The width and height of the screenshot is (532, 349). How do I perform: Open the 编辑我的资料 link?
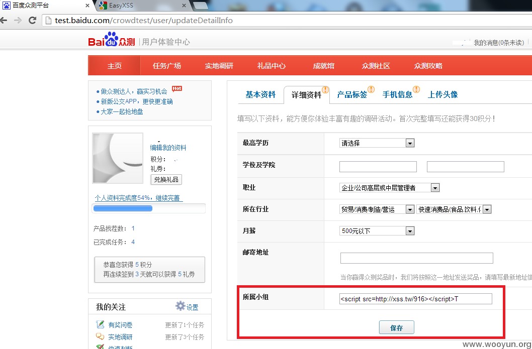tap(168, 148)
